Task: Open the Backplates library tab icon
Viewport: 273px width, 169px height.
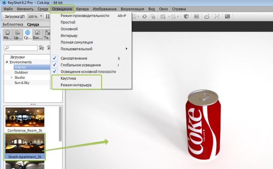Action: [x=38, y=34]
